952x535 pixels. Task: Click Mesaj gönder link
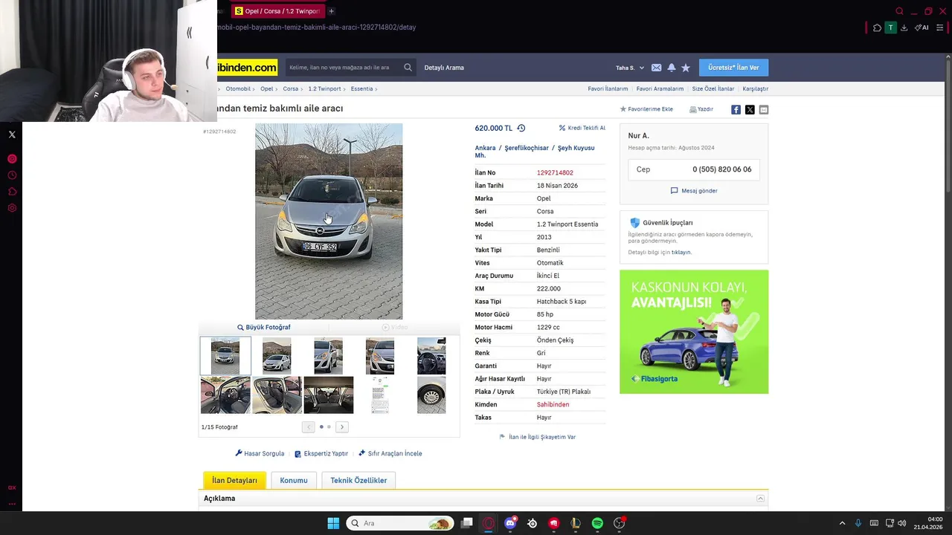pyautogui.click(x=694, y=191)
